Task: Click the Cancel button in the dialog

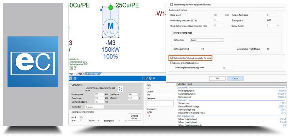Action: point(235,78)
